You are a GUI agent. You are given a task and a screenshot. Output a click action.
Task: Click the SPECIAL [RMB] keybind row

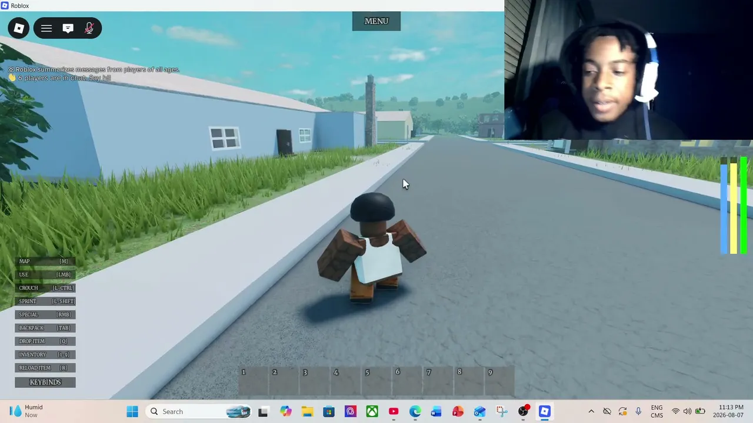(x=45, y=314)
